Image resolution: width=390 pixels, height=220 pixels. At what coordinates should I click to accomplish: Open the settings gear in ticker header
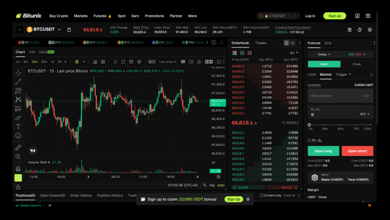370,30
